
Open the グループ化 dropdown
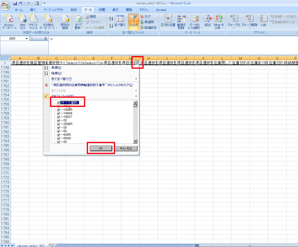pos(234,22)
